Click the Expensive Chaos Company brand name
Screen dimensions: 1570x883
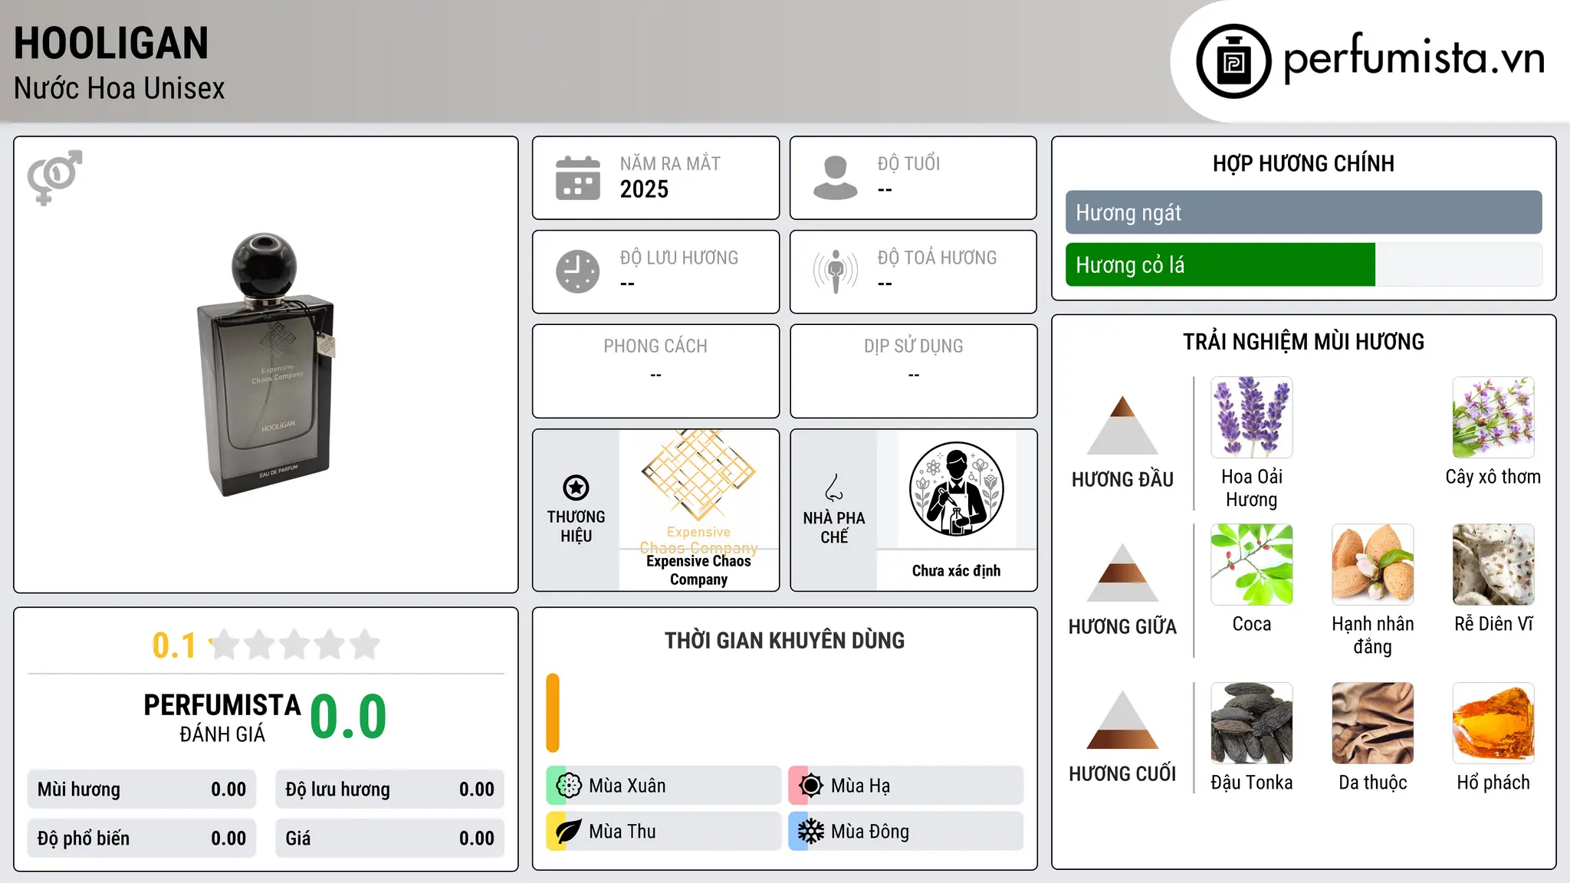pyautogui.click(x=698, y=570)
